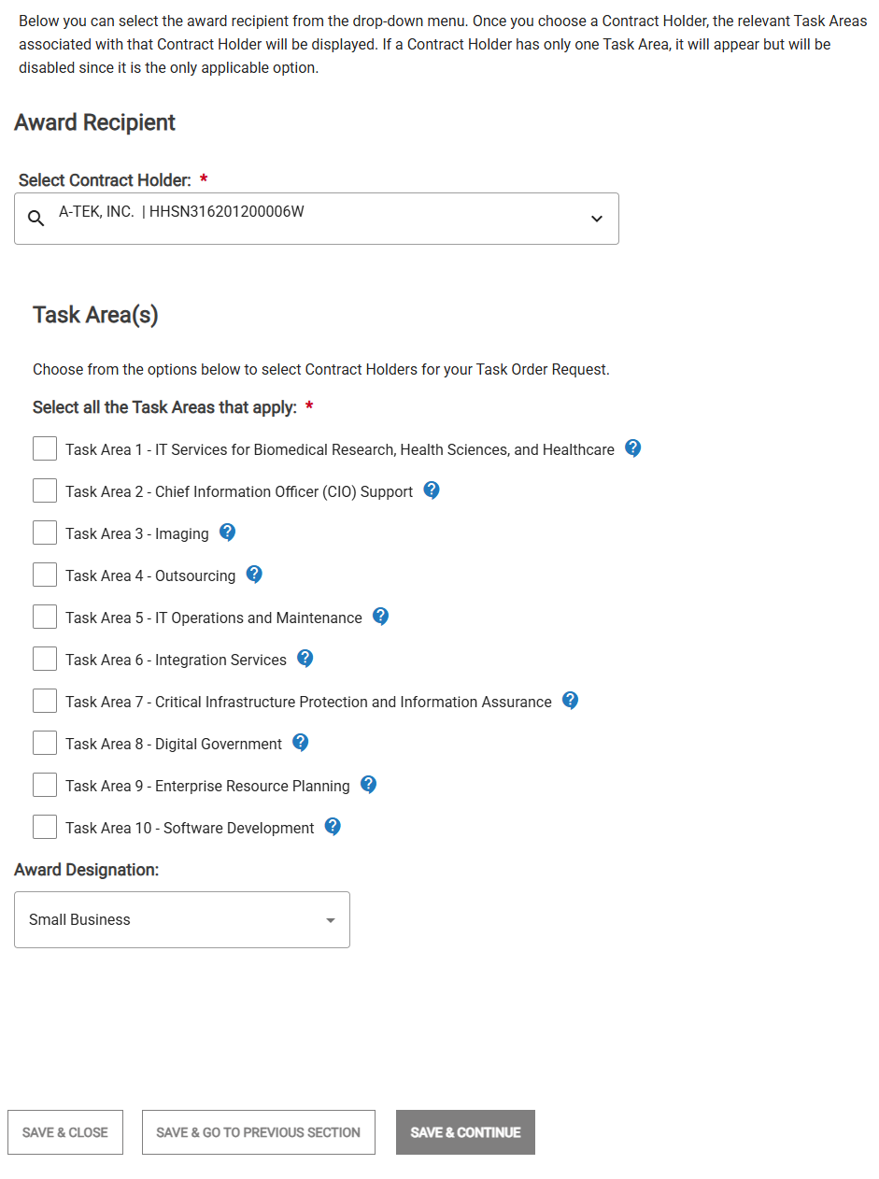This screenshot has width=879, height=1179.
Task: Click the help icon for IT Operations and Maintenance
Action: tap(380, 618)
